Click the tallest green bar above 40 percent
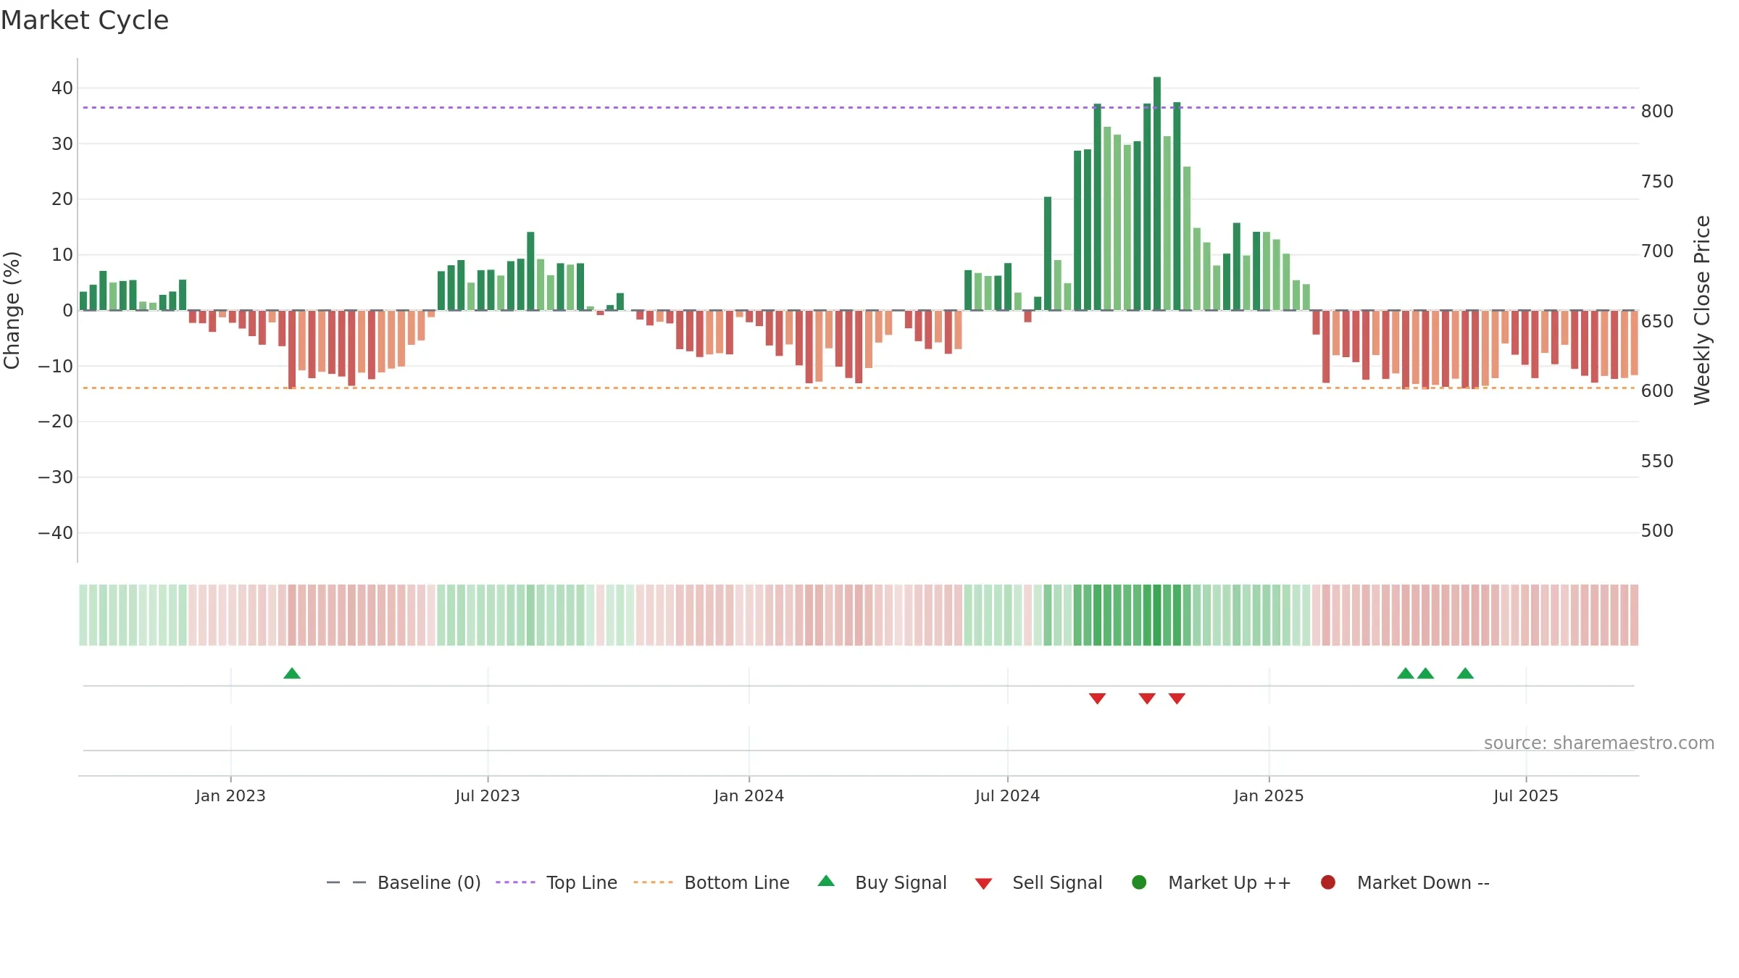Viewport: 1739px width, 978px height. pos(1157,193)
